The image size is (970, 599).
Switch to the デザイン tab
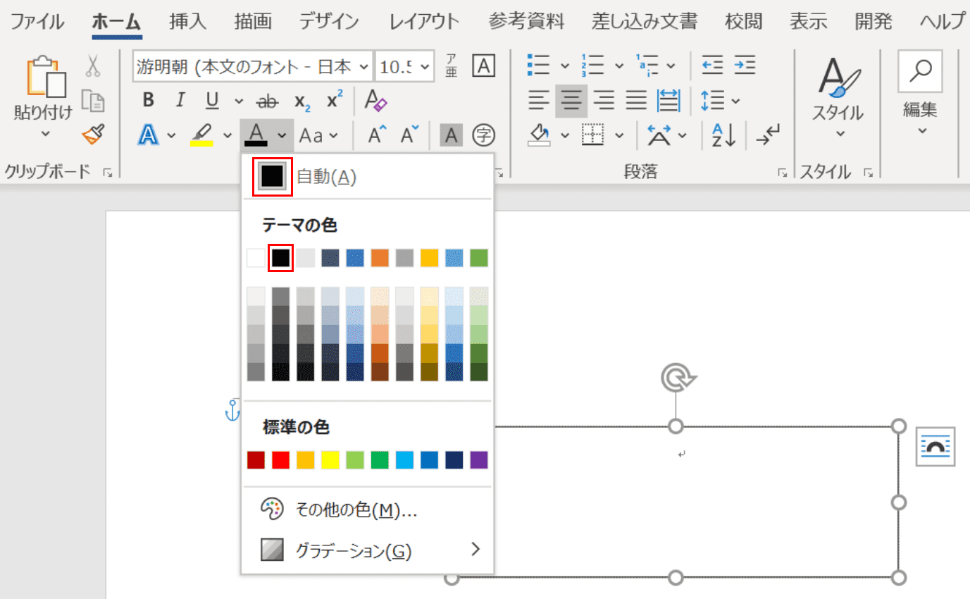click(329, 22)
